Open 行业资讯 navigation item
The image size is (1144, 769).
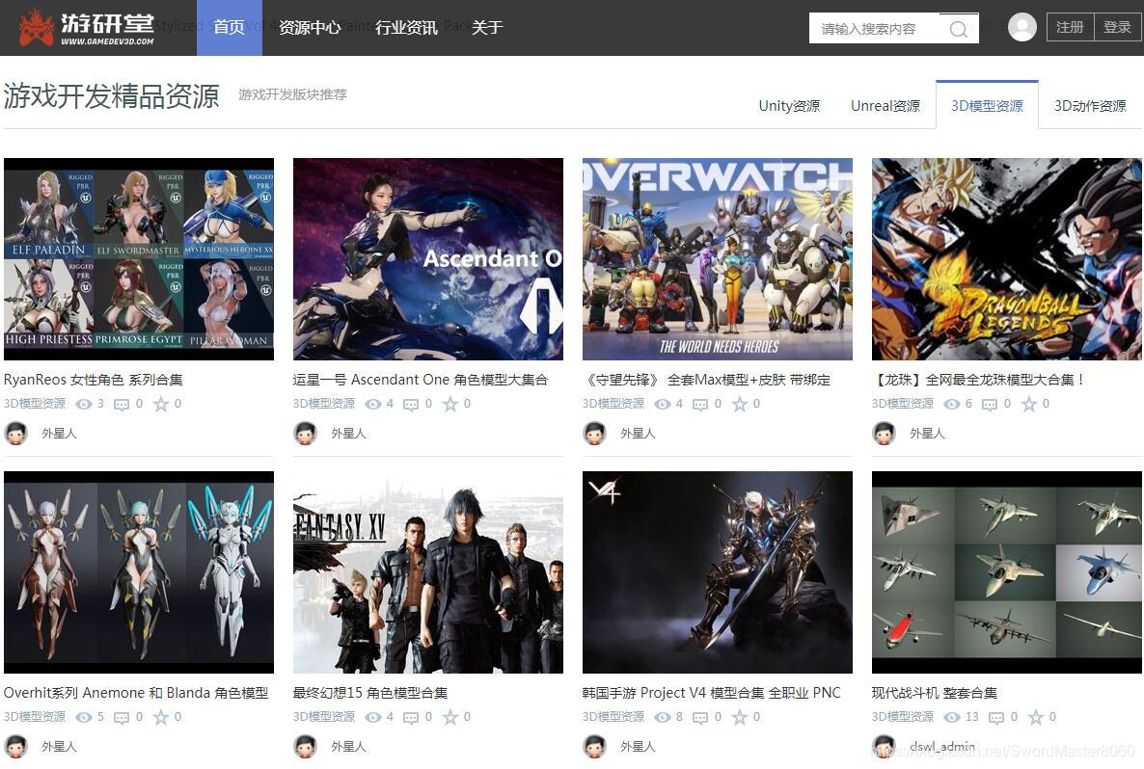tap(406, 28)
